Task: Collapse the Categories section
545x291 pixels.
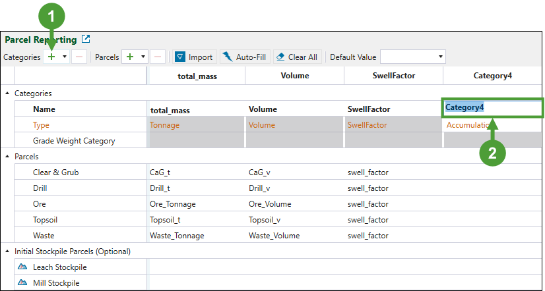Action: pos(8,94)
